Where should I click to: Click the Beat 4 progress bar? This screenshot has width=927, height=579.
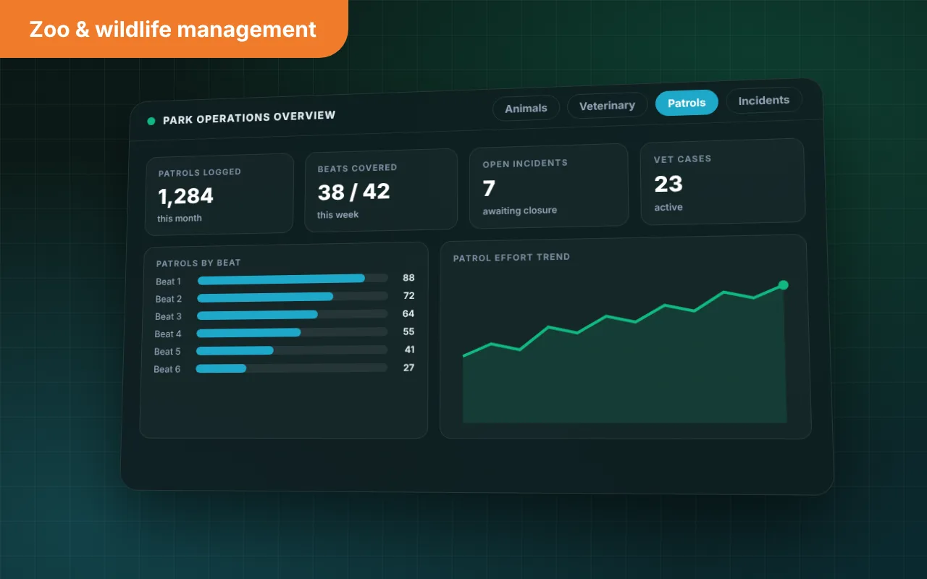coord(292,332)
